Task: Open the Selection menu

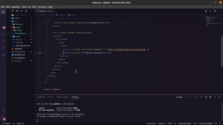Action: [x=16, y=7]
